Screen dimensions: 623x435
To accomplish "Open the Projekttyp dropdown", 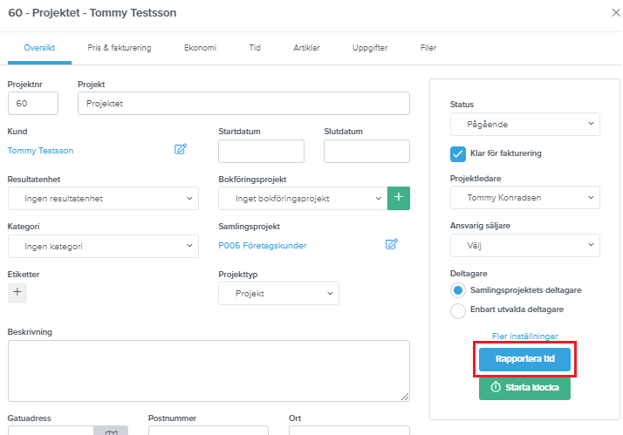I will 278,293.
